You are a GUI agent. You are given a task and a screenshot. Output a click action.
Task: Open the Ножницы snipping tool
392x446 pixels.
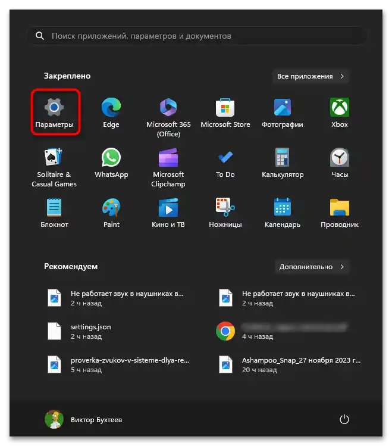pyautogui.click(x=225, y=213)
